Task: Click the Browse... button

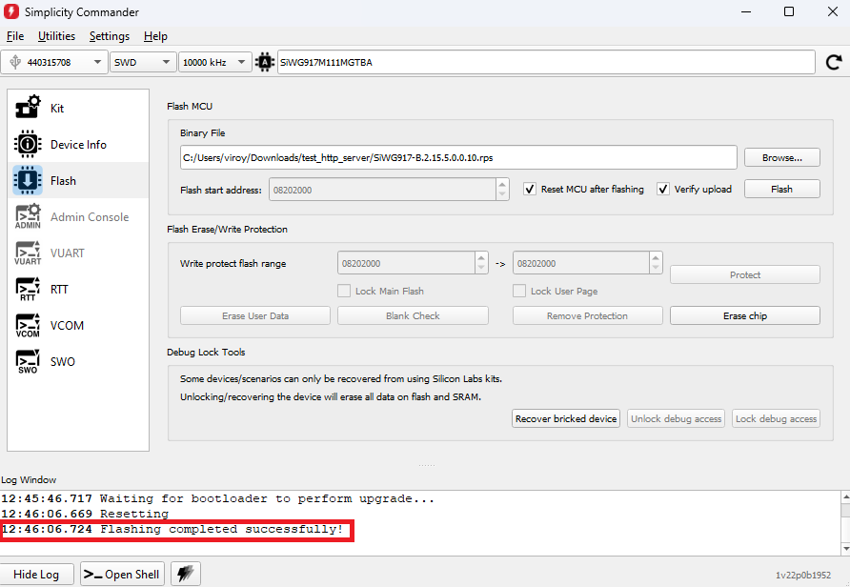Action: click(x=781, y=157)
